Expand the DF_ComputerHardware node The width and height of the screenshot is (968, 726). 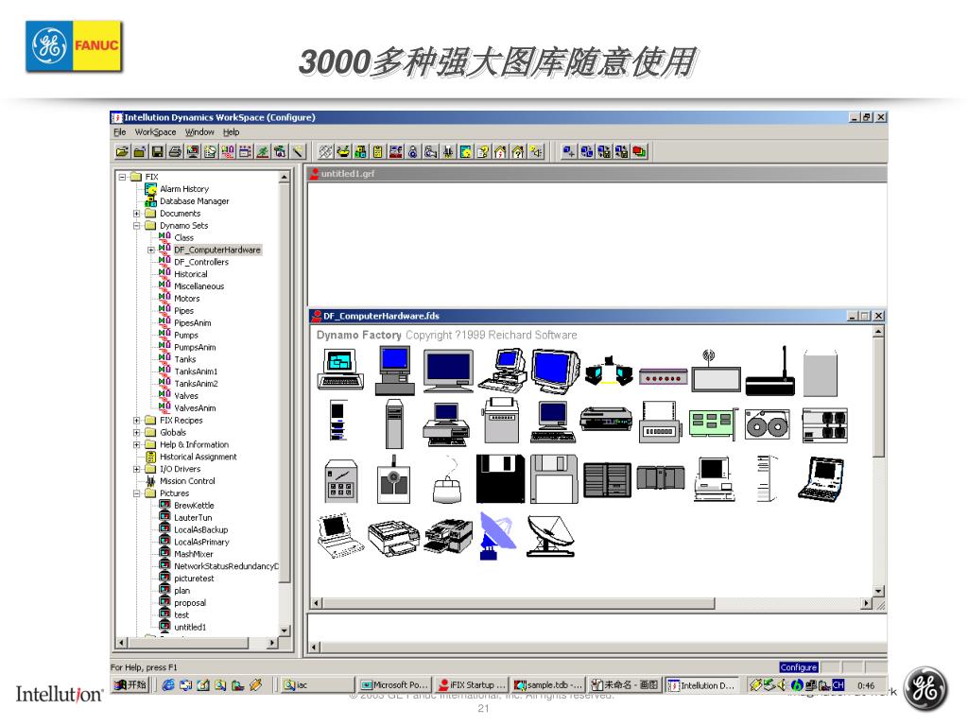point(150,250)
